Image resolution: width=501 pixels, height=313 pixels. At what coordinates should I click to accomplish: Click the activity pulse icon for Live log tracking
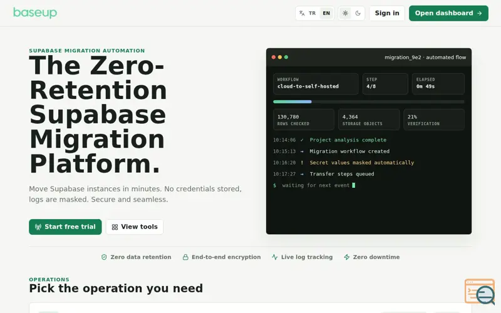tap(274, 257)
